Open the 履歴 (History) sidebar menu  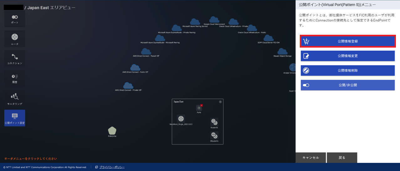(15, 78)
